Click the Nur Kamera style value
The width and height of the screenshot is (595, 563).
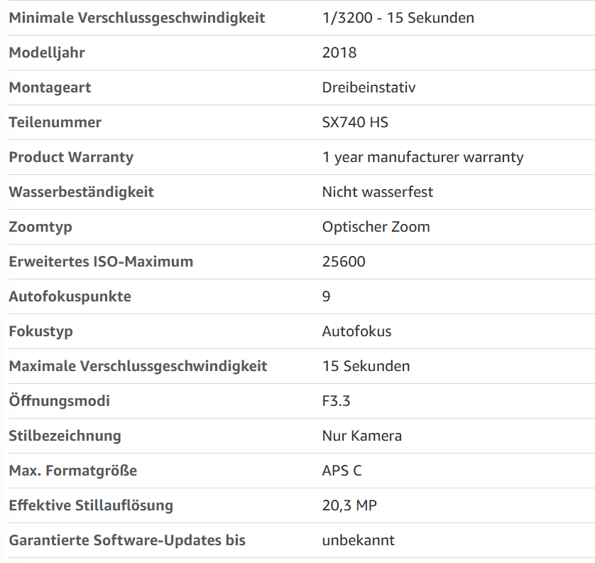(x=361, y=436)
